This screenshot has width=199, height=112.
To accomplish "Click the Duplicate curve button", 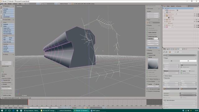I will pyautogui.click(x=8, y=24).
